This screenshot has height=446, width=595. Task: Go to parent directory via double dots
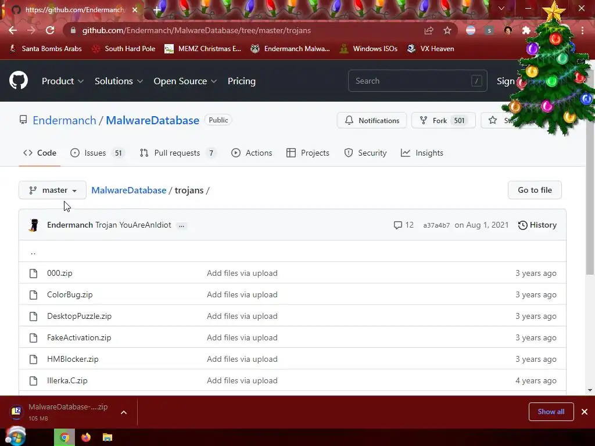[x=33, y=252]
